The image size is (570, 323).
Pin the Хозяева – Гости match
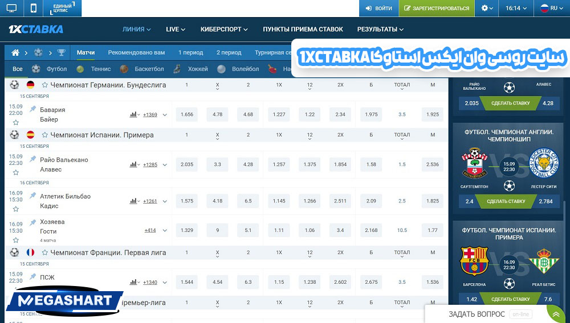click(x=33, y=222)
